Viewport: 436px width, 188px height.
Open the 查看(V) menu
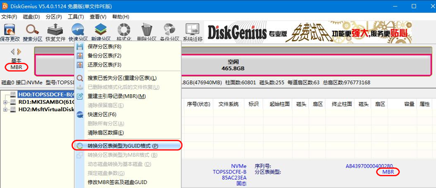[x=98, y=16]
